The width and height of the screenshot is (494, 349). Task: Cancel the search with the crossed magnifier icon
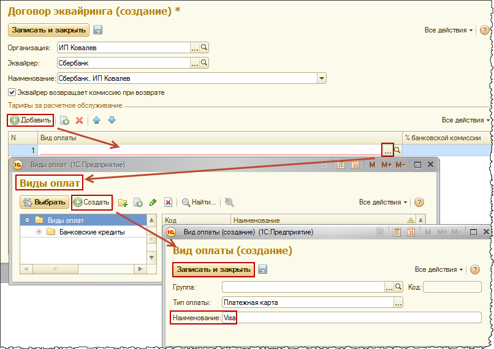[x=229, y=202]
